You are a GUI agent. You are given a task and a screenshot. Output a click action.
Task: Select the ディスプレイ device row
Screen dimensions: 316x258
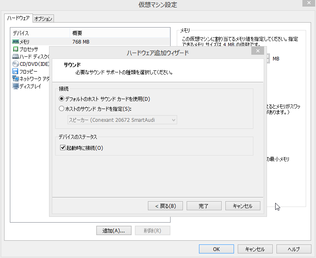(x=30, y=86)
